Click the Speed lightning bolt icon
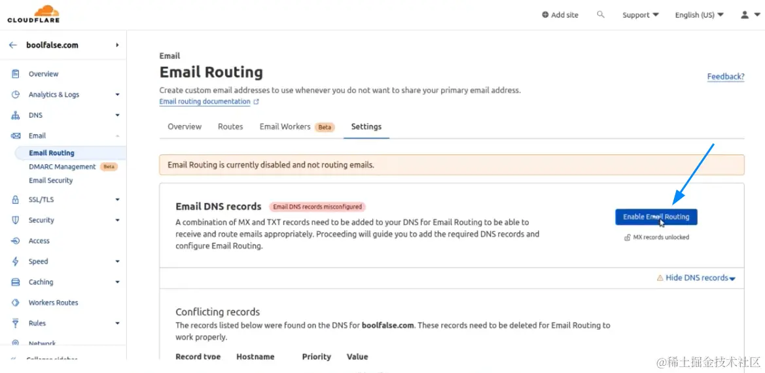The width and height of the screenshot is (765, 373). [16, 261]
